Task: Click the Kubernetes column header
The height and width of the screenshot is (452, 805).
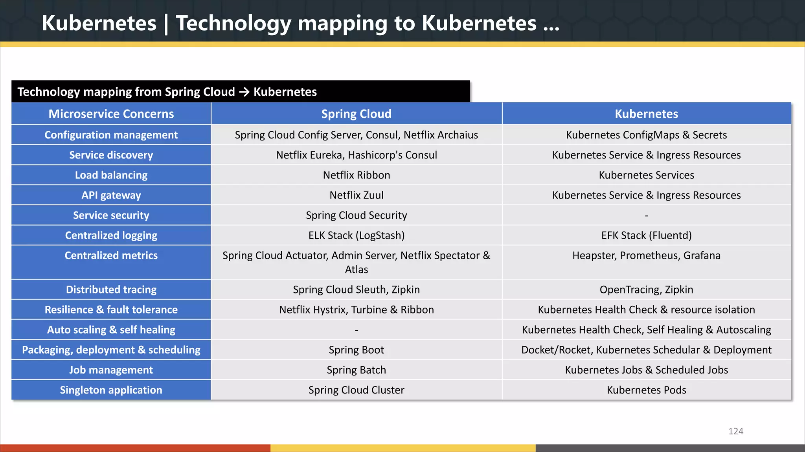Action: 646,114
